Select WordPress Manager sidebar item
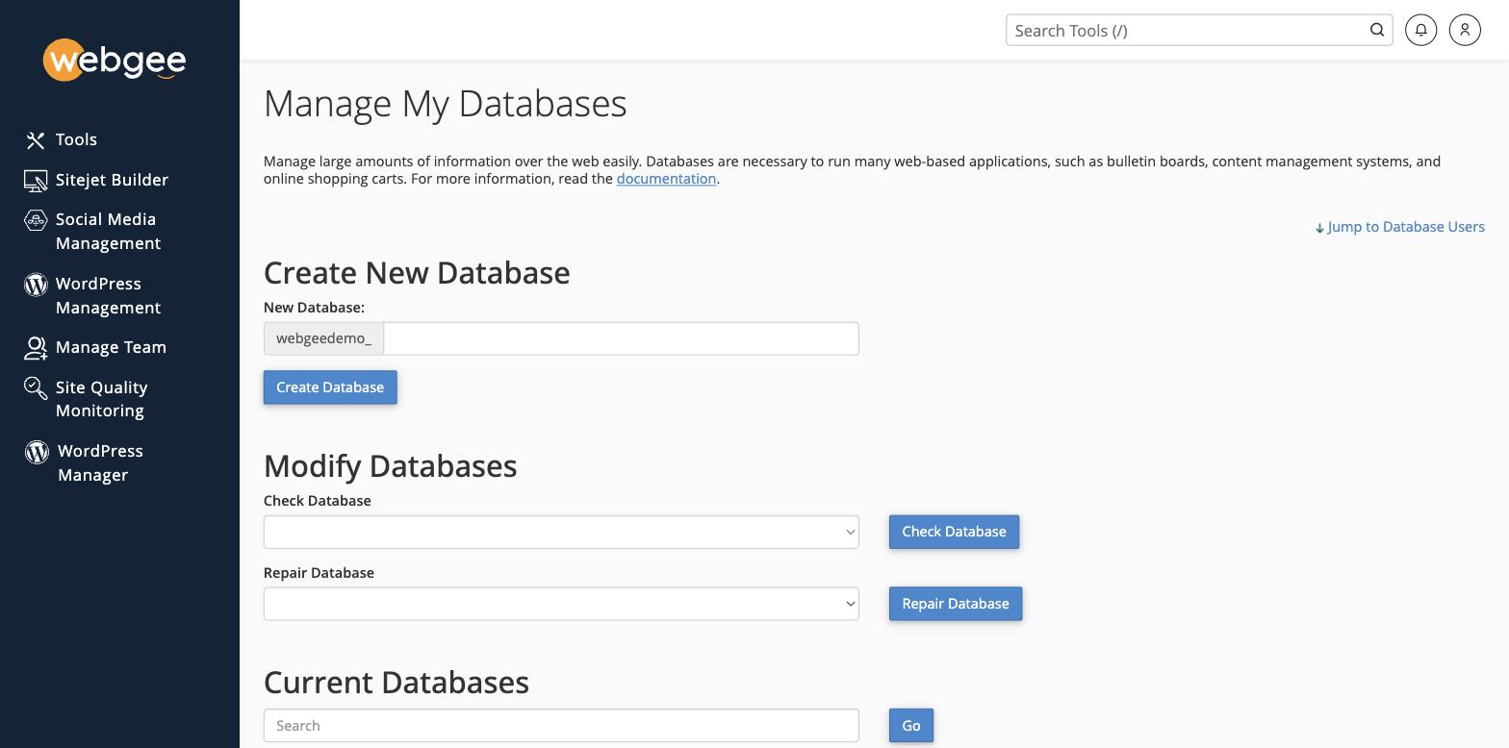This screenshot has height=748, width=1509. point(100,462)
